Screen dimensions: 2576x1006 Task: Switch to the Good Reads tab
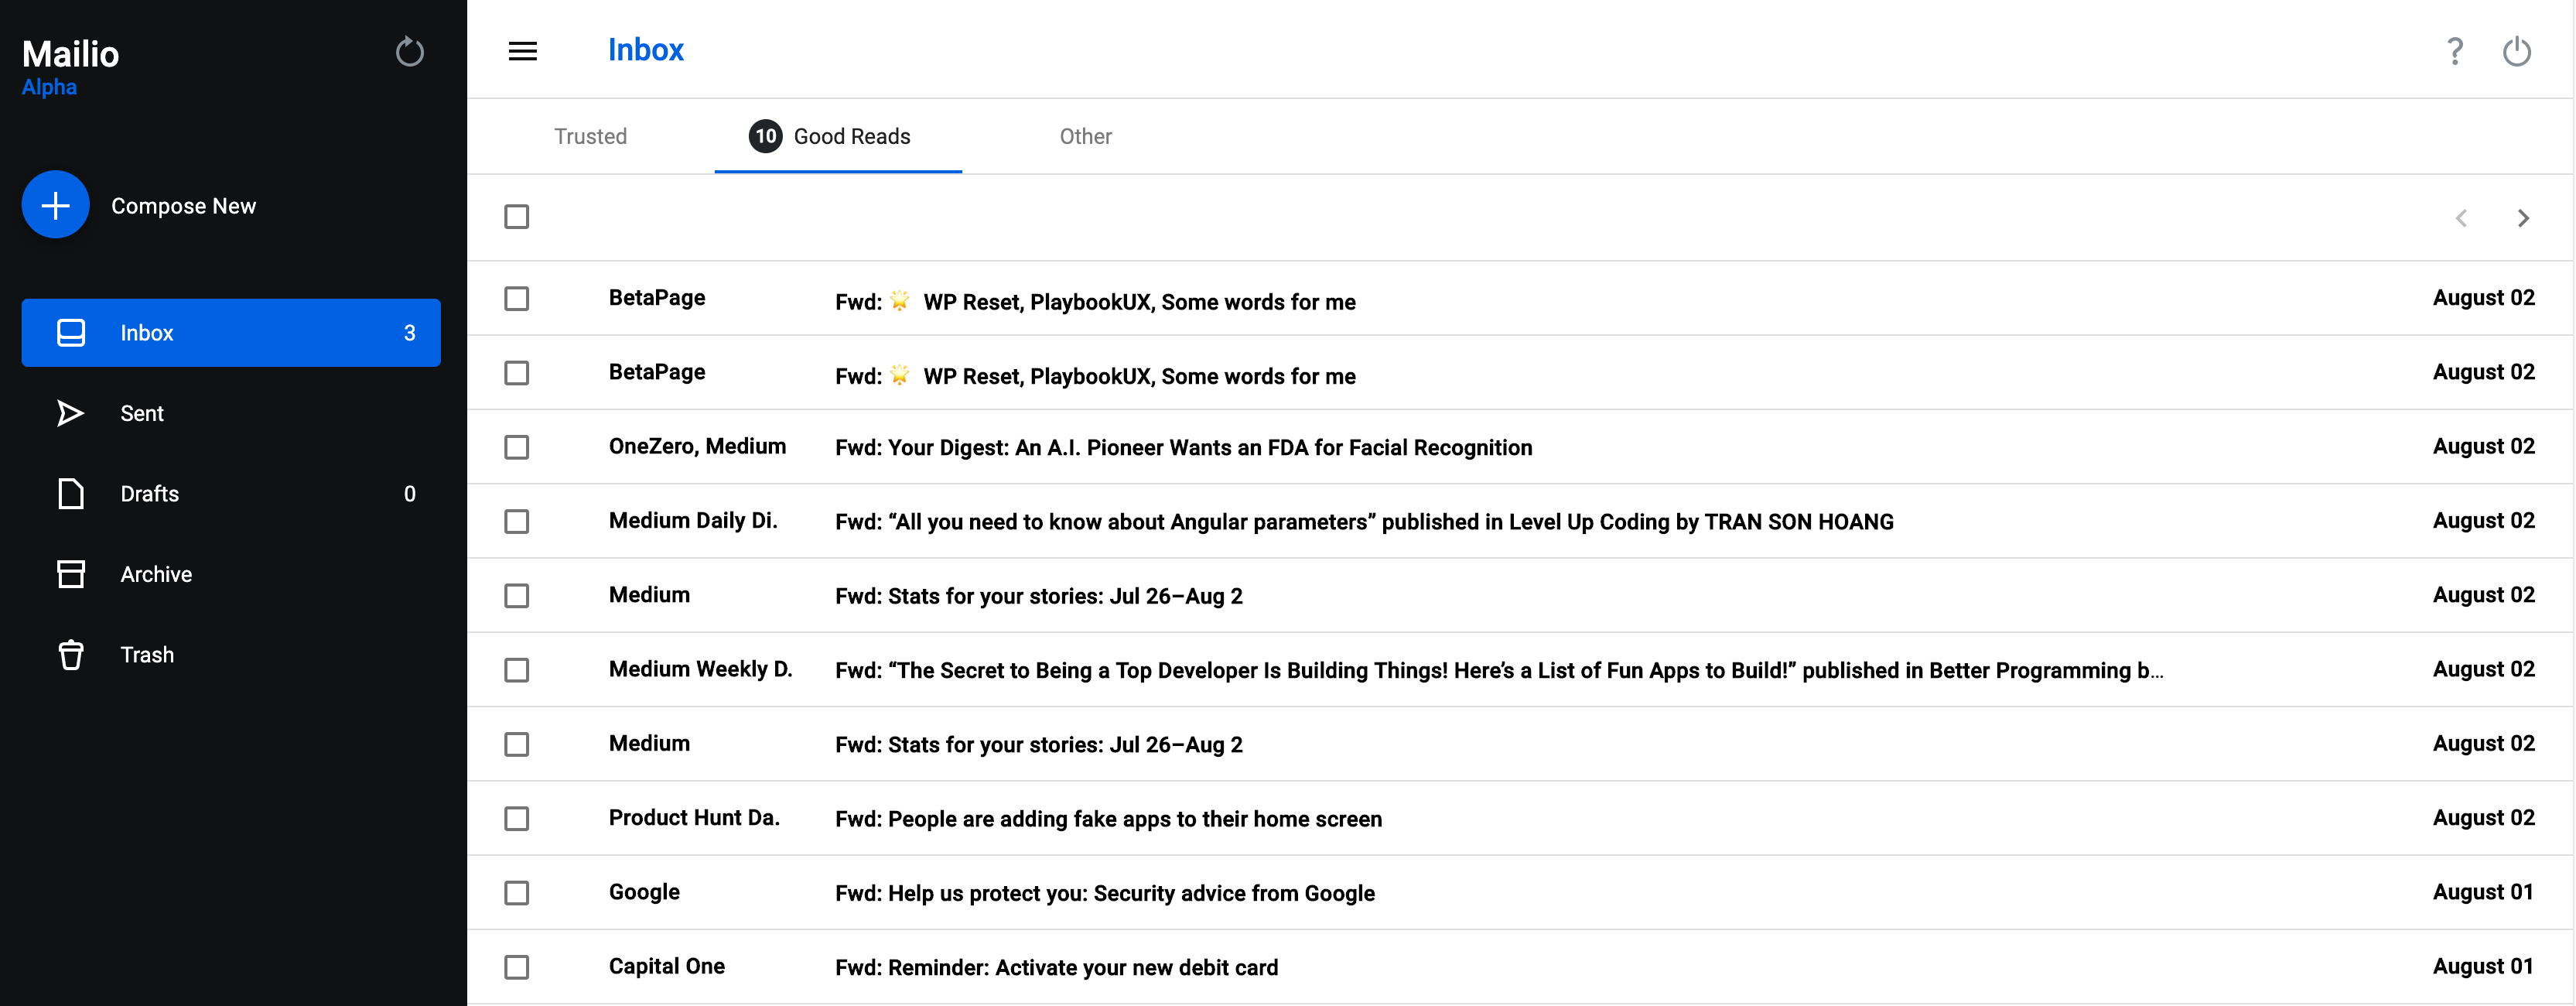coord(838,136)
